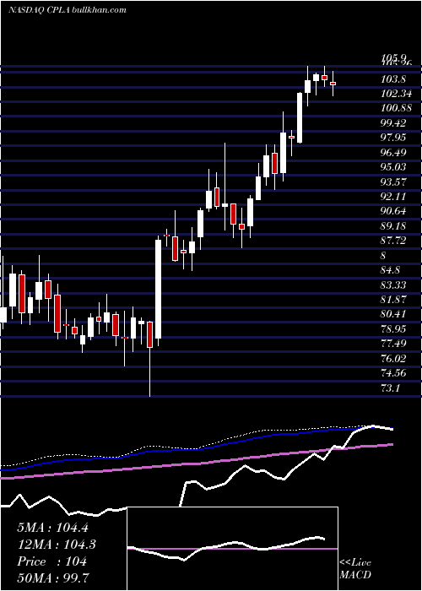Click the 73.1 price axis label
This screenshot has height=591, width=422.
(390, 388)
